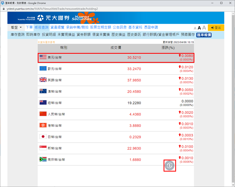Go to 即時庫存 submenu
Viewport: 235px width, 187px height.
[x=33, y=35]
